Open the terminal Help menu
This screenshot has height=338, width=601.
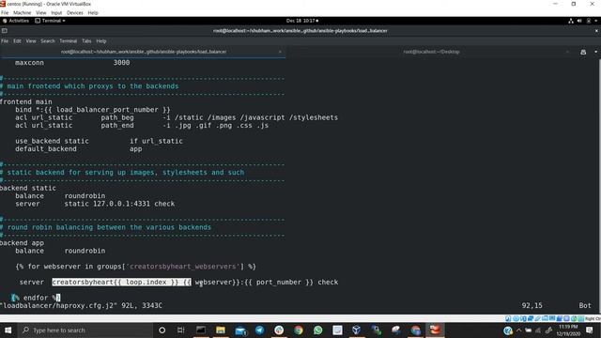[x=101, y=41]
